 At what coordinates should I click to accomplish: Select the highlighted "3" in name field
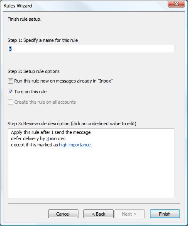coord(10,49)
